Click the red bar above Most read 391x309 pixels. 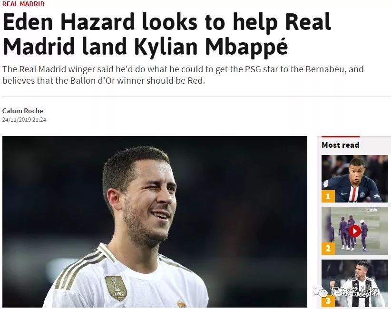(x=341, y=136)
